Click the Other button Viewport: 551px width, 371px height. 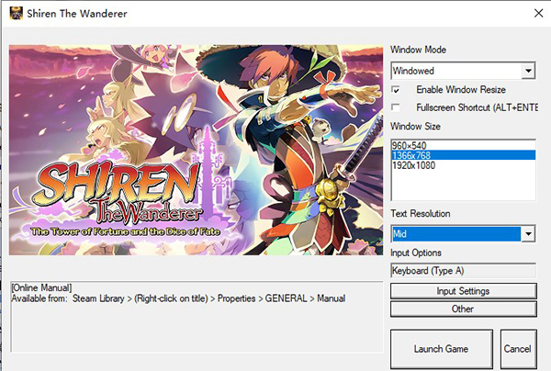(464, 309)
